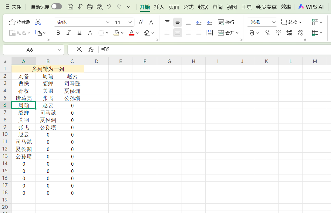Screen dimensions: 331x213
Task: Open the font name dropdown
Action: (108, 22)
